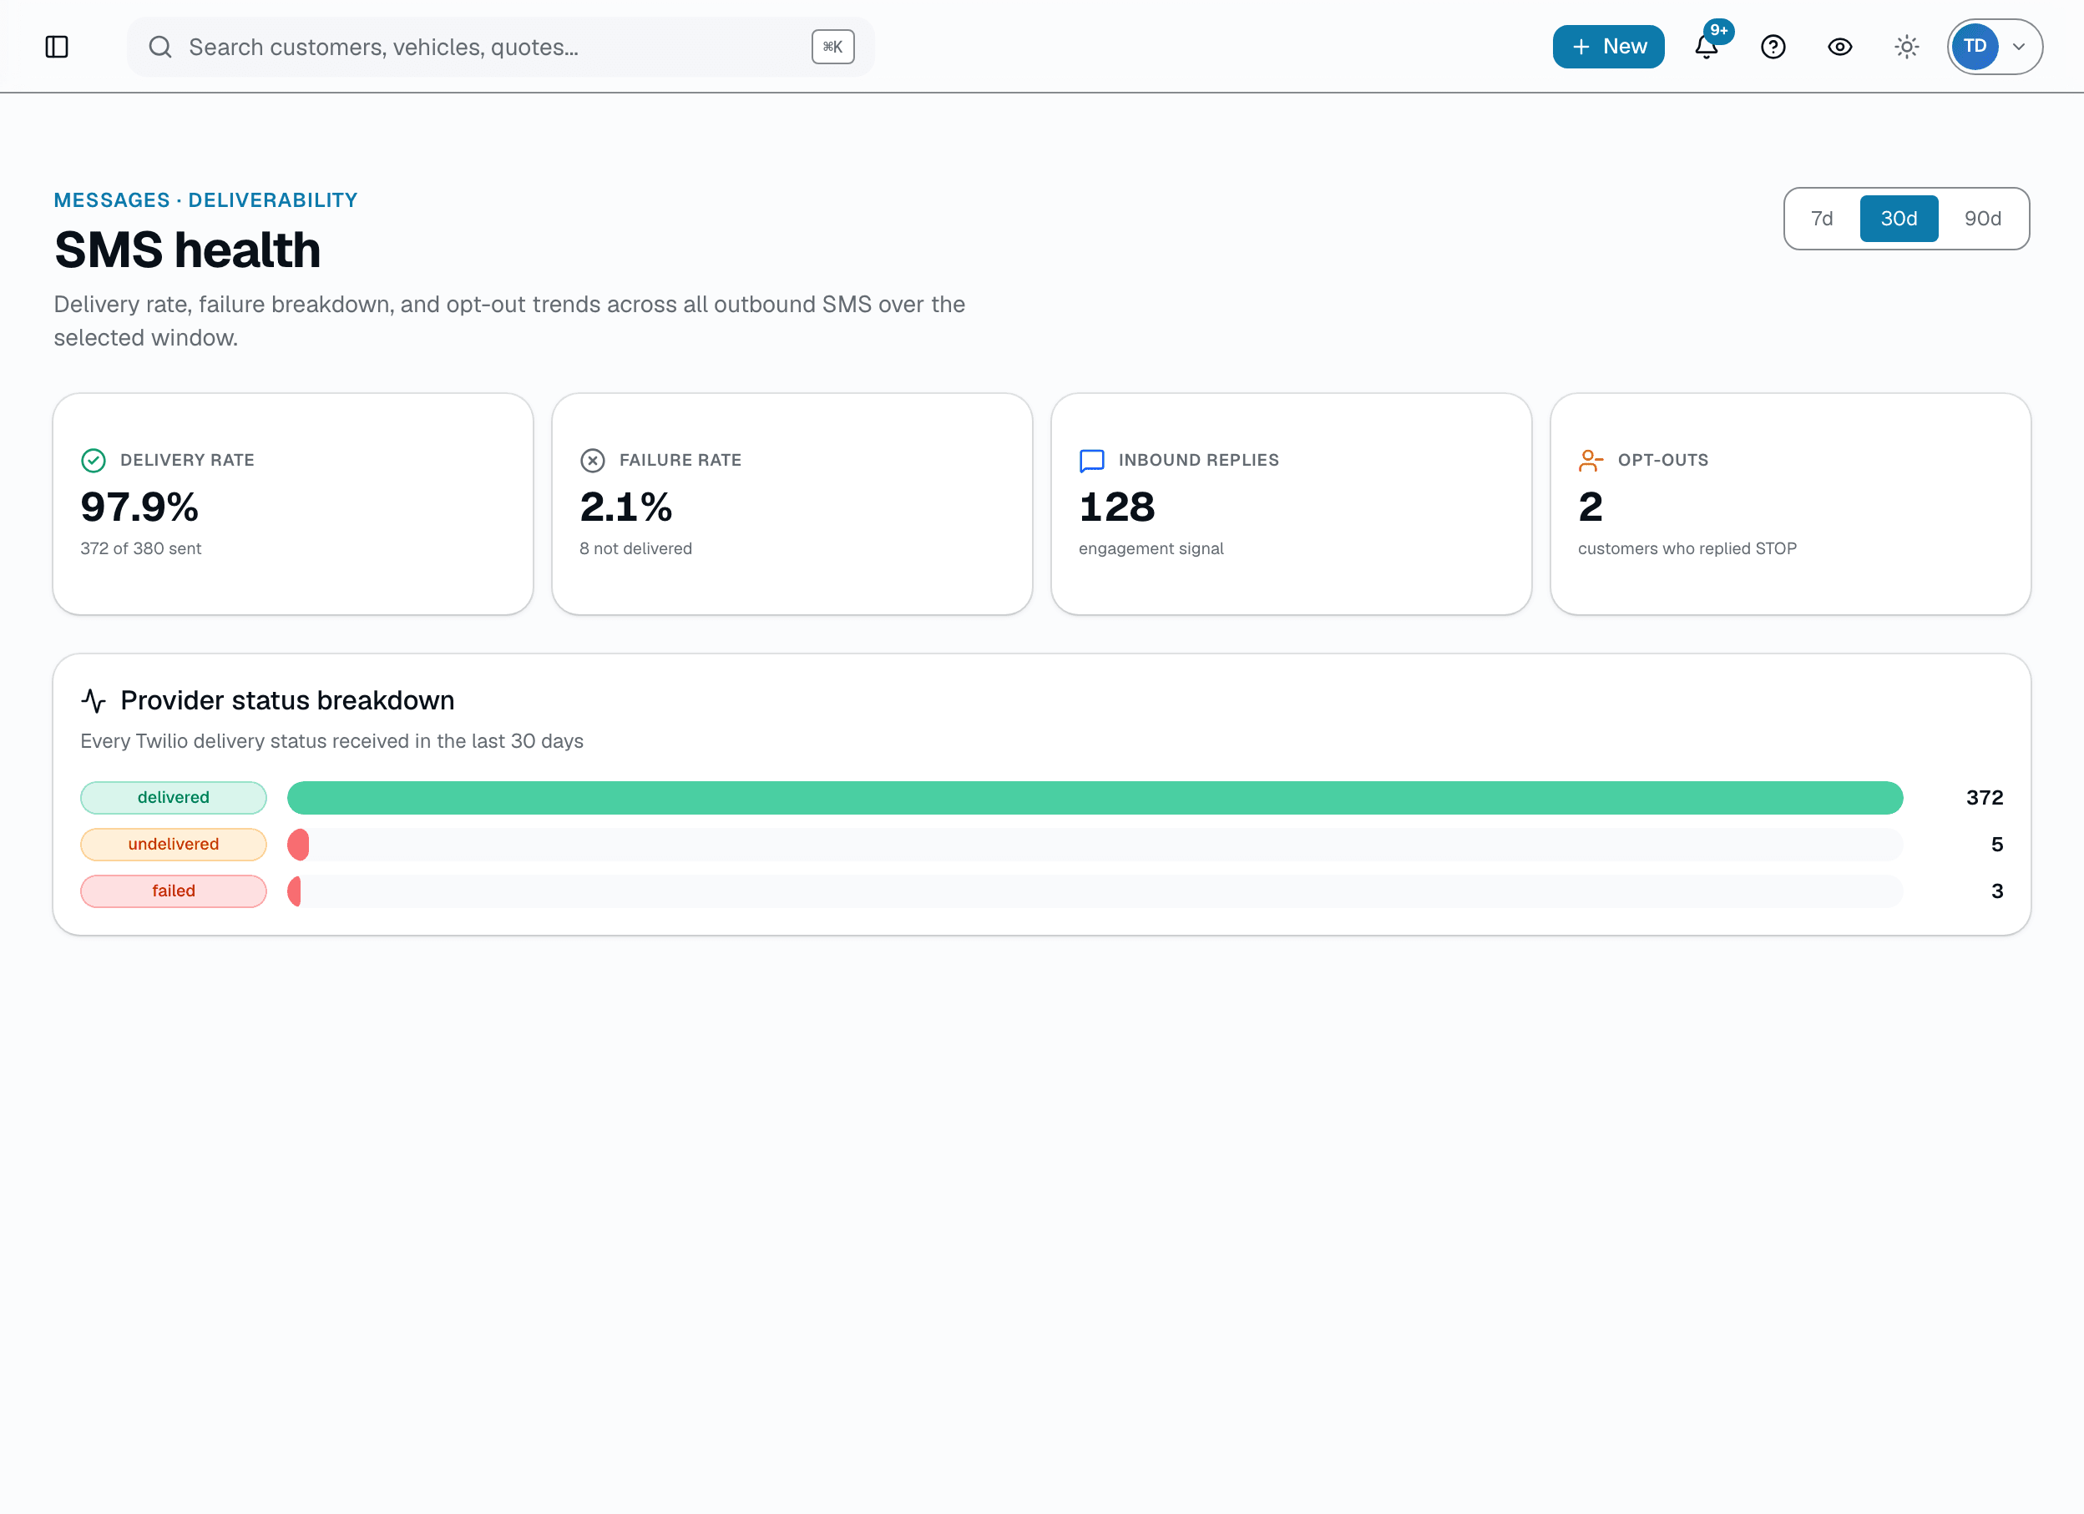Click the delivered status badge
The image size is (2084, 1514).
coord(174,797)
